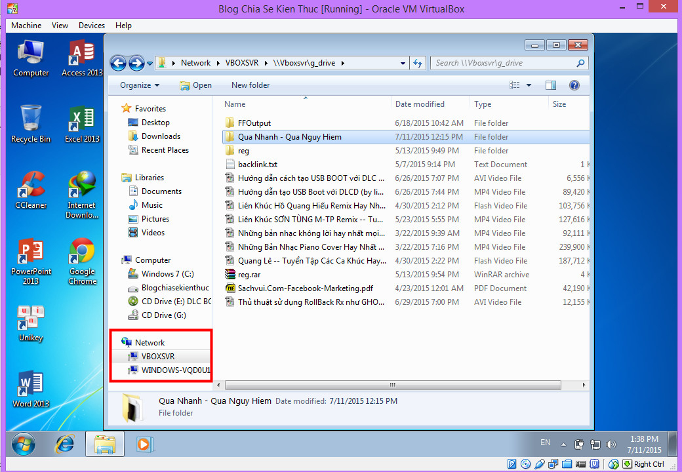Click the horizontal scrollbar thumb
The height and width of the screenshot is (472, 682).
point(393,385)
